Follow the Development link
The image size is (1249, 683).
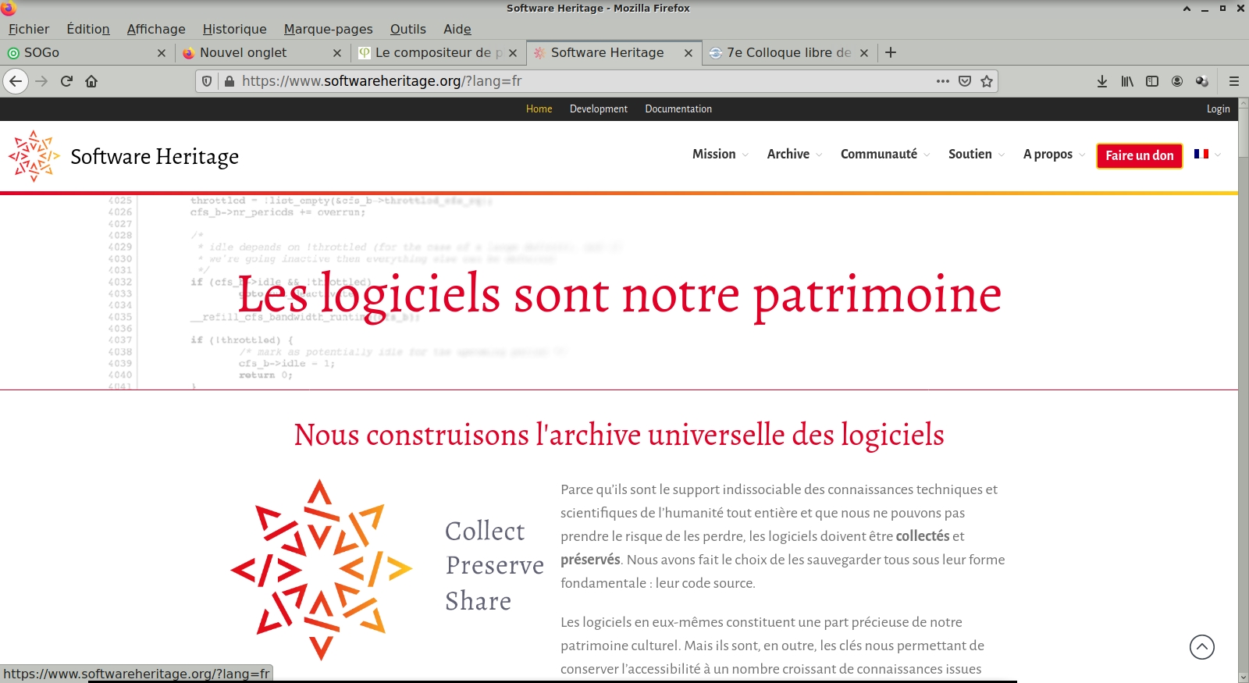(599, 109)
